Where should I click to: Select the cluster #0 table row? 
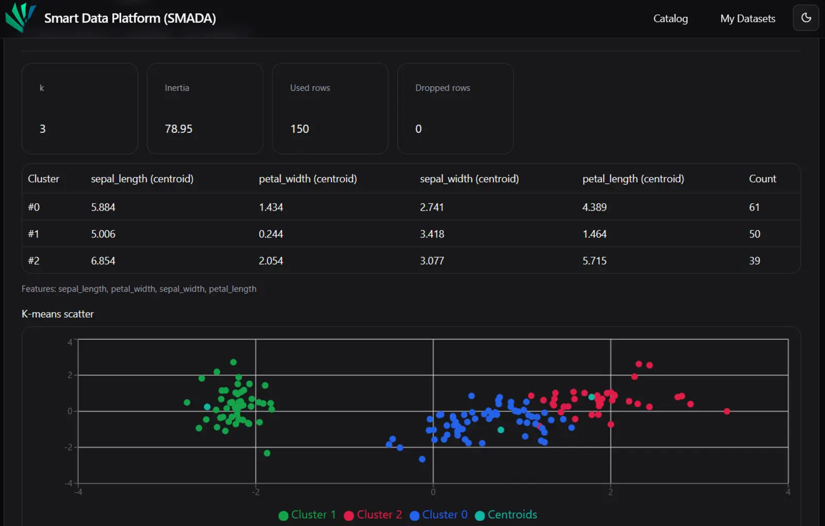(x=410, y=207)
